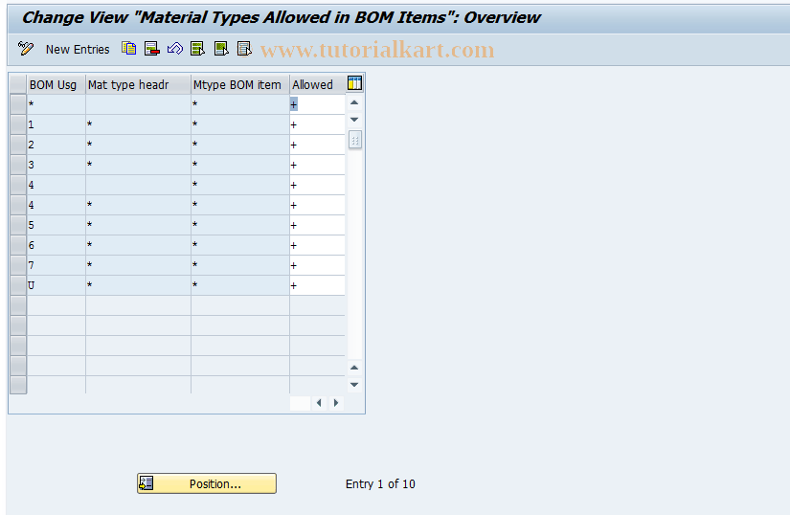
Task: Select row with BOM usage U
Action: (x=18, y=285)
